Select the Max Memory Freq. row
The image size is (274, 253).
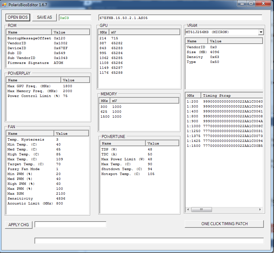point(48,91)
